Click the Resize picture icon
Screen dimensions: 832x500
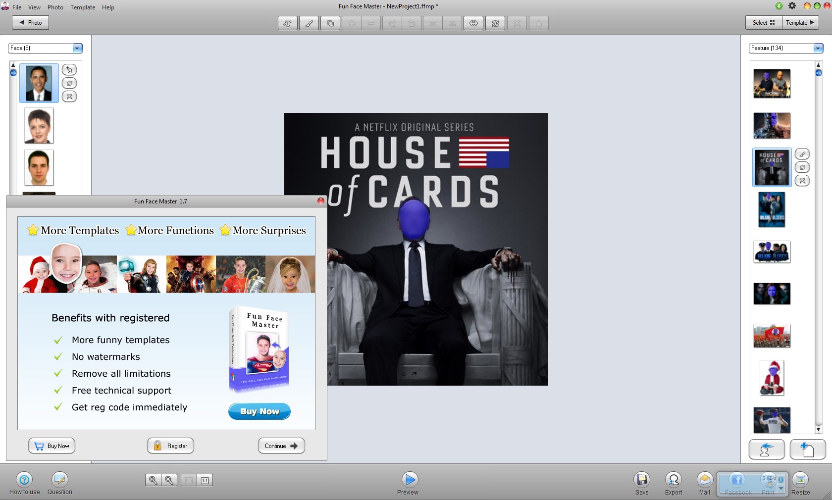(x=800, y=479)
